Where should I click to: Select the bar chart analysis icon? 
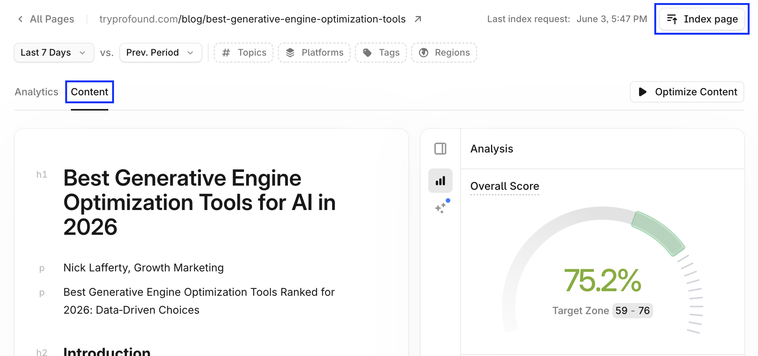(x=440, y=181)
